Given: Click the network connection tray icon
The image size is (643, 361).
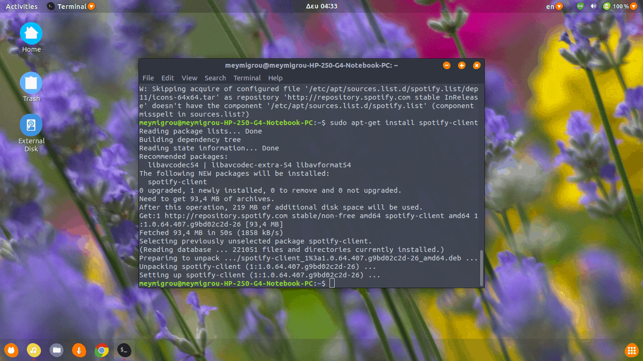Looking at the screenshot, I should coord(580,6).
